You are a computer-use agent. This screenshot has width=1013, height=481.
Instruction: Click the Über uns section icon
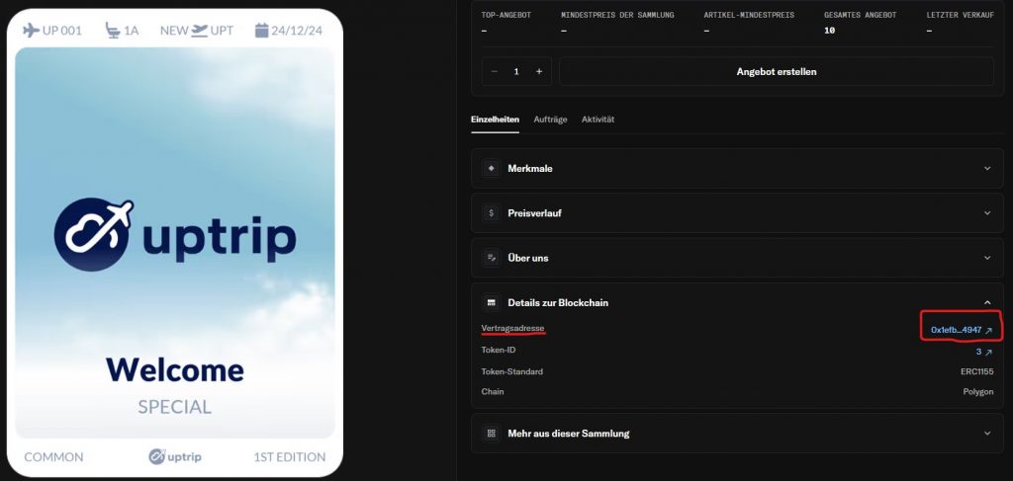[491, 258]
